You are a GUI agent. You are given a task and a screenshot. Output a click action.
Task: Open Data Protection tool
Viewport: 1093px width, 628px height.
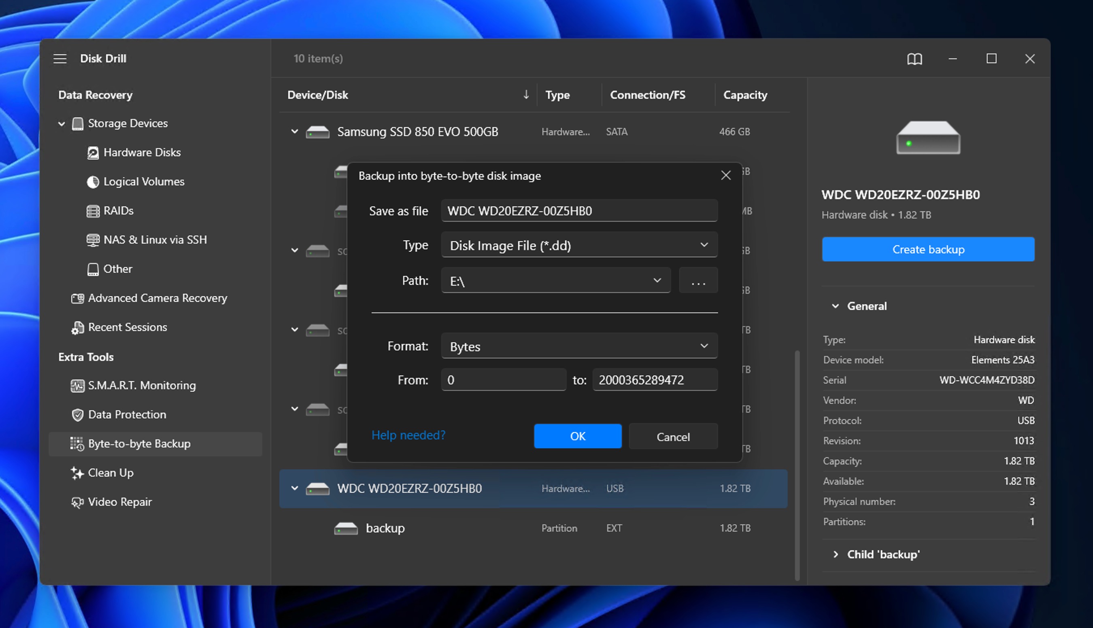(127, 415)
